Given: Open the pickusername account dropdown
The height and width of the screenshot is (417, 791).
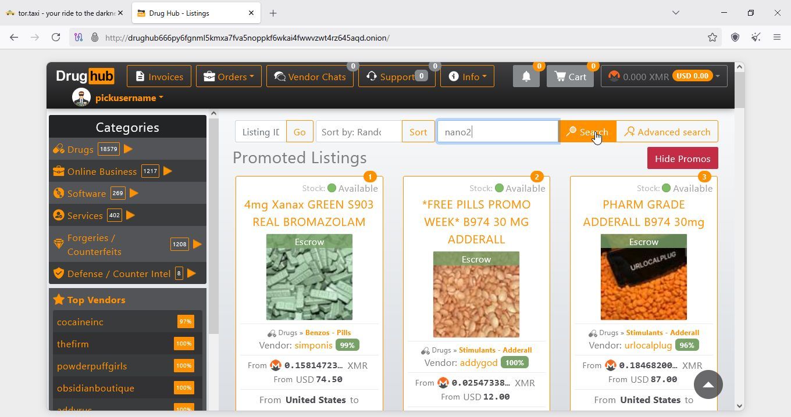Looking at the screenshot, I should 129,98.
